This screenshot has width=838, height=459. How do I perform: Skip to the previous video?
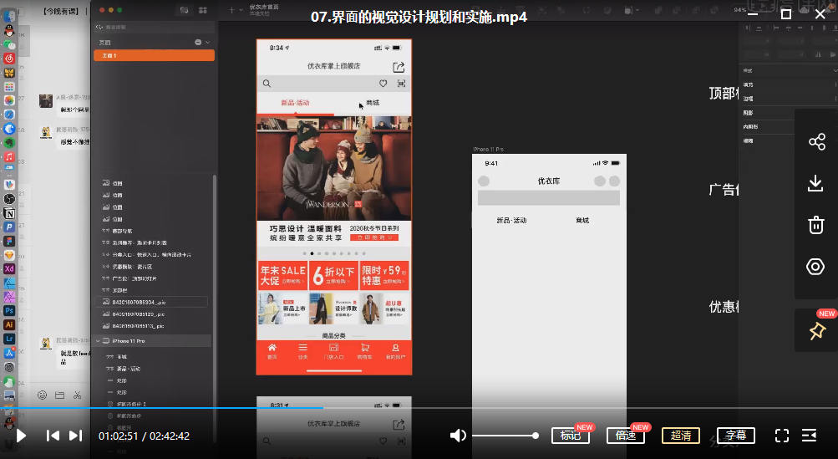point(53,436)
